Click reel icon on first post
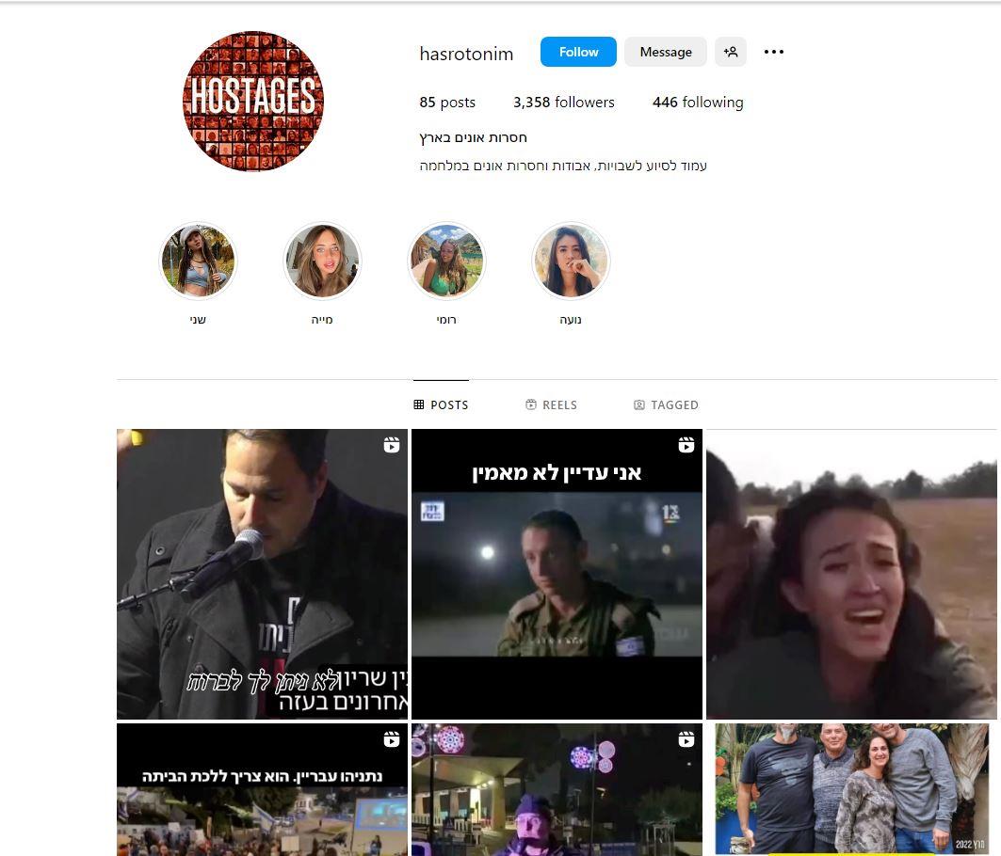This screenshot has height=856, width=1001. click(x=392, y=445)
